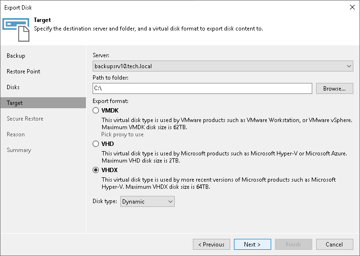The image size is (360, 256).
Task: Open the Server dropdown list
Action: 222,66
